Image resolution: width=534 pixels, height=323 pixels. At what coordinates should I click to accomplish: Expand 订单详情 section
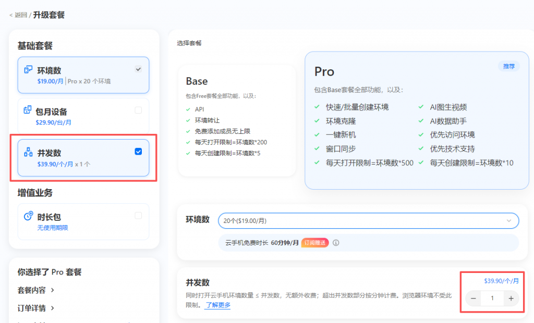(x=36, y=308)
